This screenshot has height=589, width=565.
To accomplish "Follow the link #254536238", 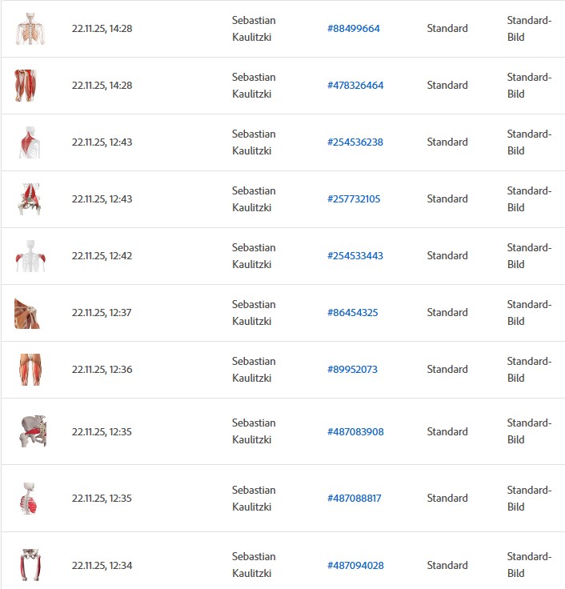I will coord(355,142).
